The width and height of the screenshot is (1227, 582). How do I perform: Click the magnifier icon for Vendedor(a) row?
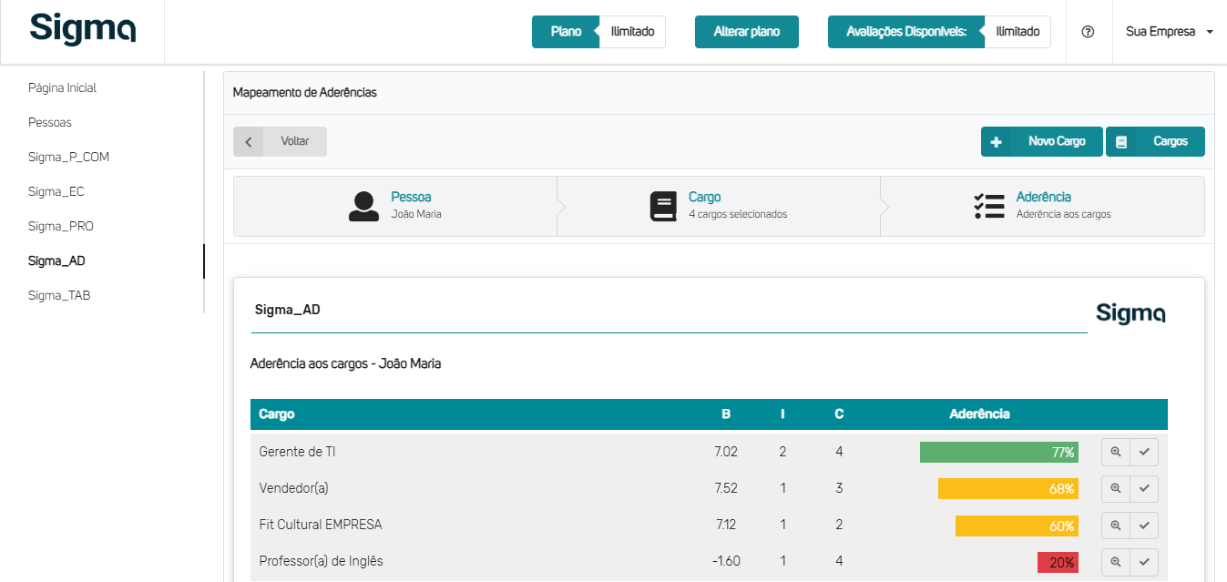point(1115,489)
